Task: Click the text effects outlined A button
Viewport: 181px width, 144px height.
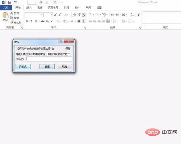Action: (58, 21)
